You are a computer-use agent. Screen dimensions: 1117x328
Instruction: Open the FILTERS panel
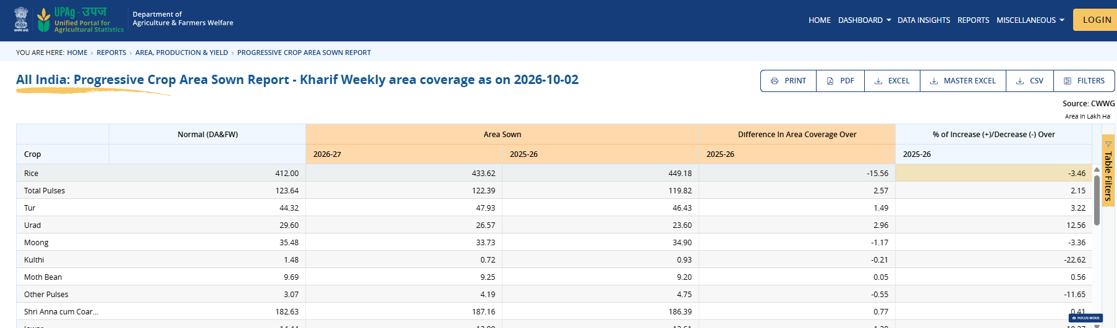(1084, 81)
